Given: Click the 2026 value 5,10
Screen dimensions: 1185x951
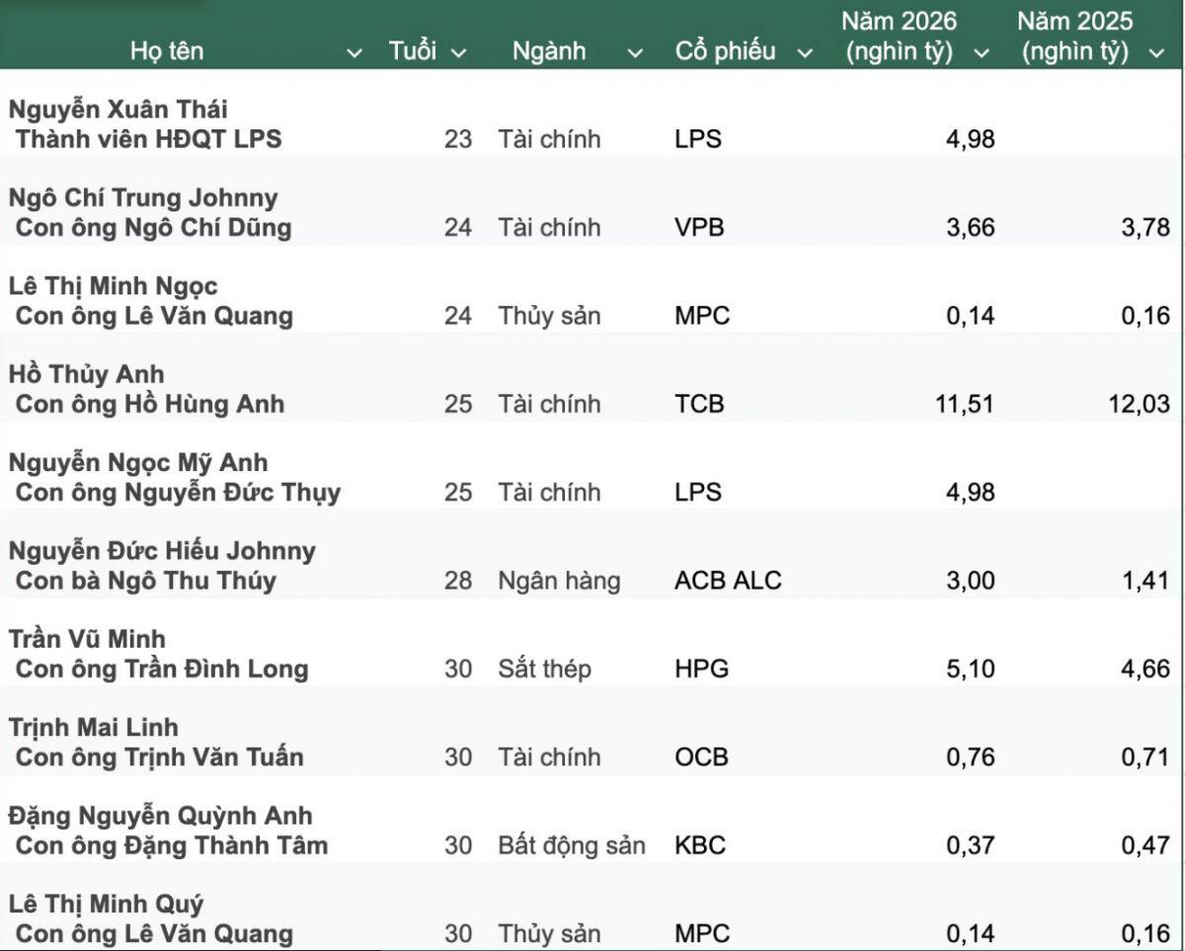Looking at the screenshot, I should [x=971, y=670].
